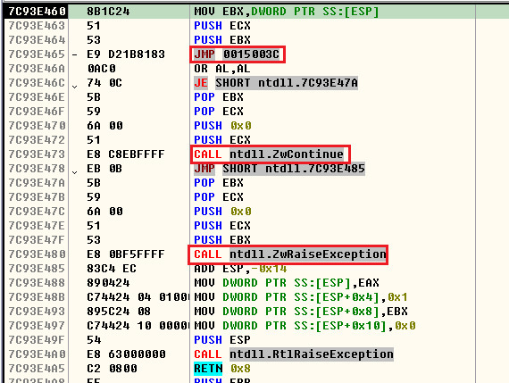509x383 pixels.
Task: Click MOV DWORD PTR SS:[ESP+0x10],0x0 instruction
Action: (x=305, y=326)
